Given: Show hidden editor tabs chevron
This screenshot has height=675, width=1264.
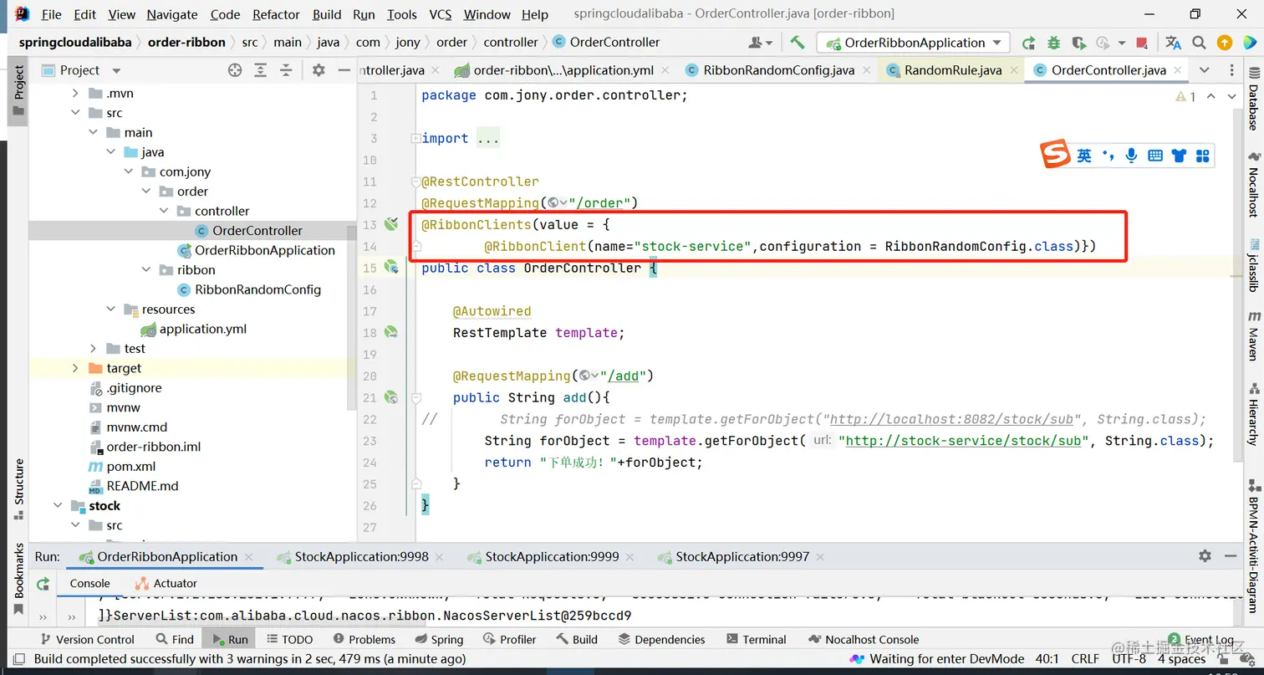Looking at the screenshot, I should 1204,70.
